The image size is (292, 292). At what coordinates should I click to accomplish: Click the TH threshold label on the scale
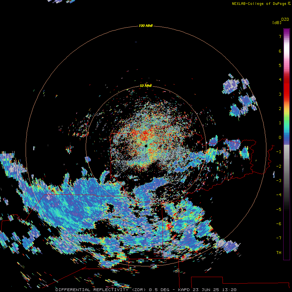279,253
